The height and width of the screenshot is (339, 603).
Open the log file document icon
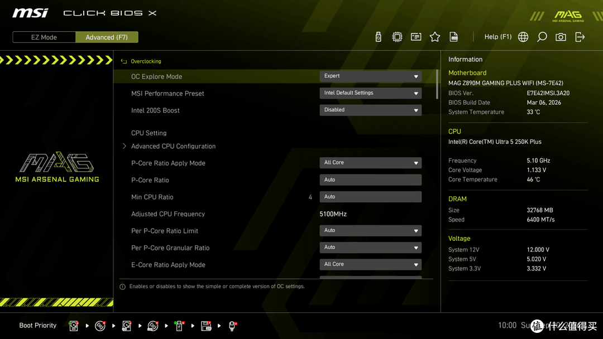pos(454,37)
